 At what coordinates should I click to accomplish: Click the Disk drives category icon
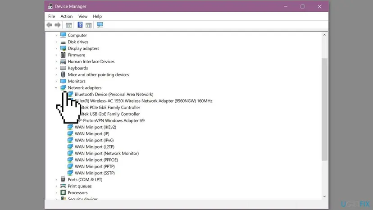[63, 42]
